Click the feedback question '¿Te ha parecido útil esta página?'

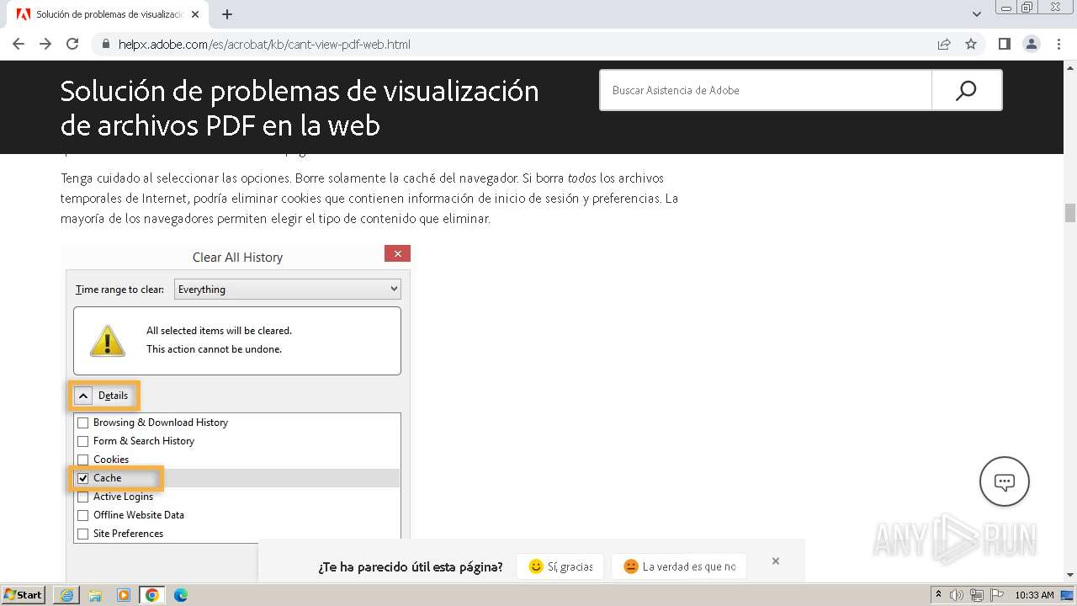pos(411,566)
